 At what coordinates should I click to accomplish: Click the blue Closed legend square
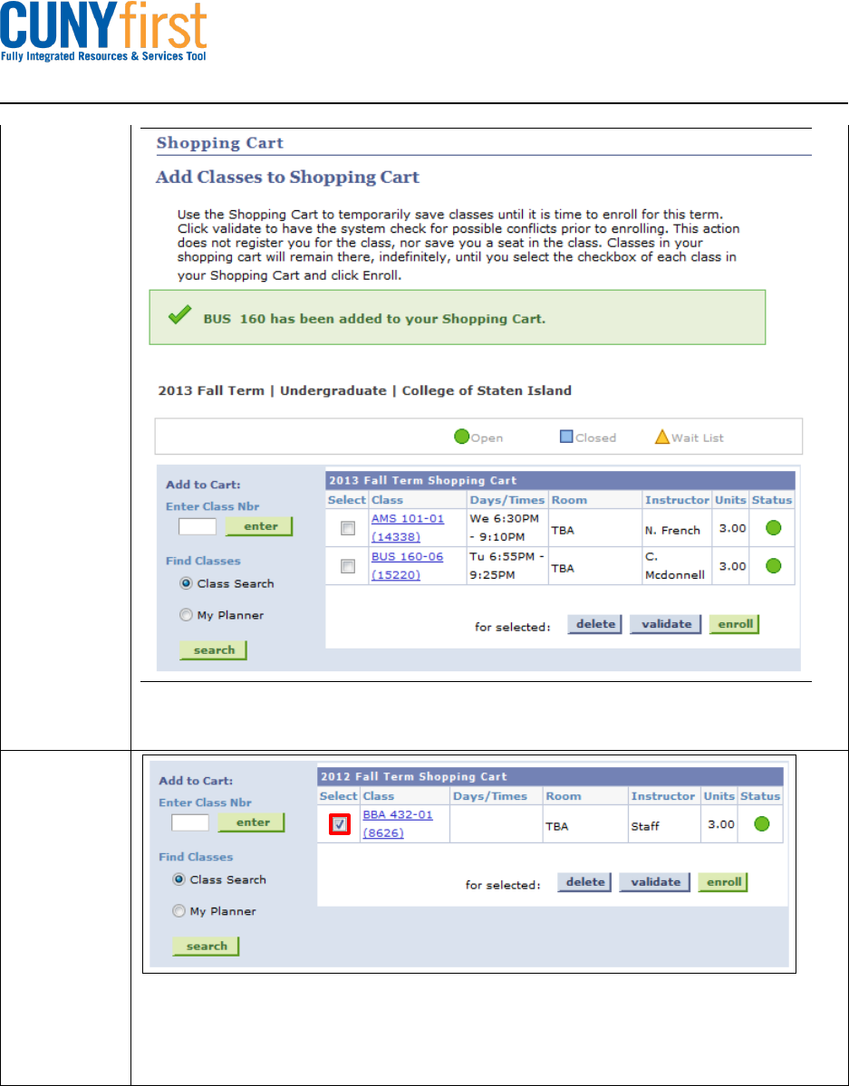[564, 437]
